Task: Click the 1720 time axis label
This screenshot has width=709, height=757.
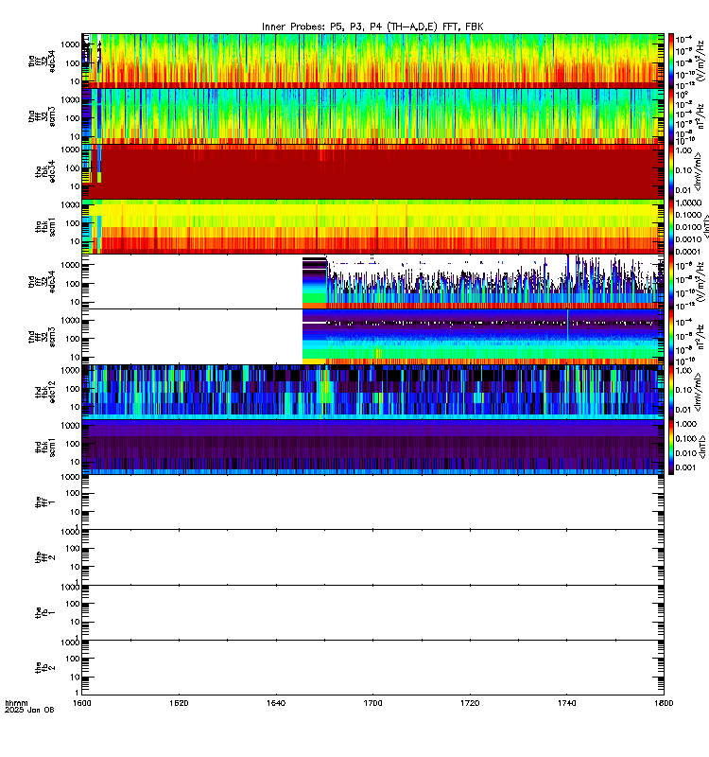Action: (x=470, y=703)
